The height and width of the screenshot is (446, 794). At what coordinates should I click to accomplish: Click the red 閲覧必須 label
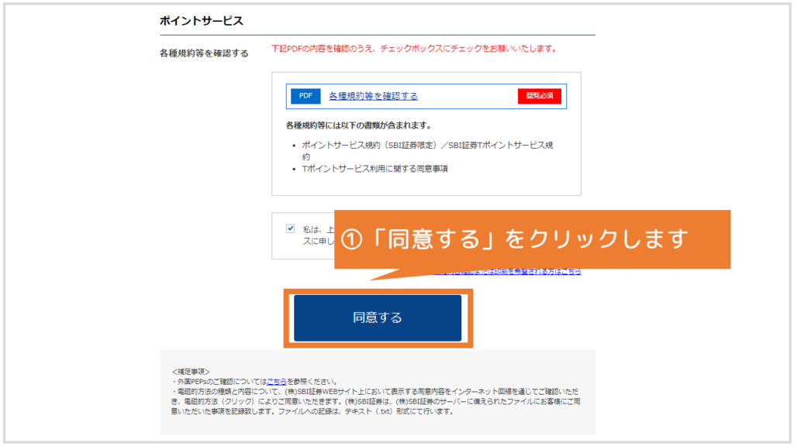540,95
